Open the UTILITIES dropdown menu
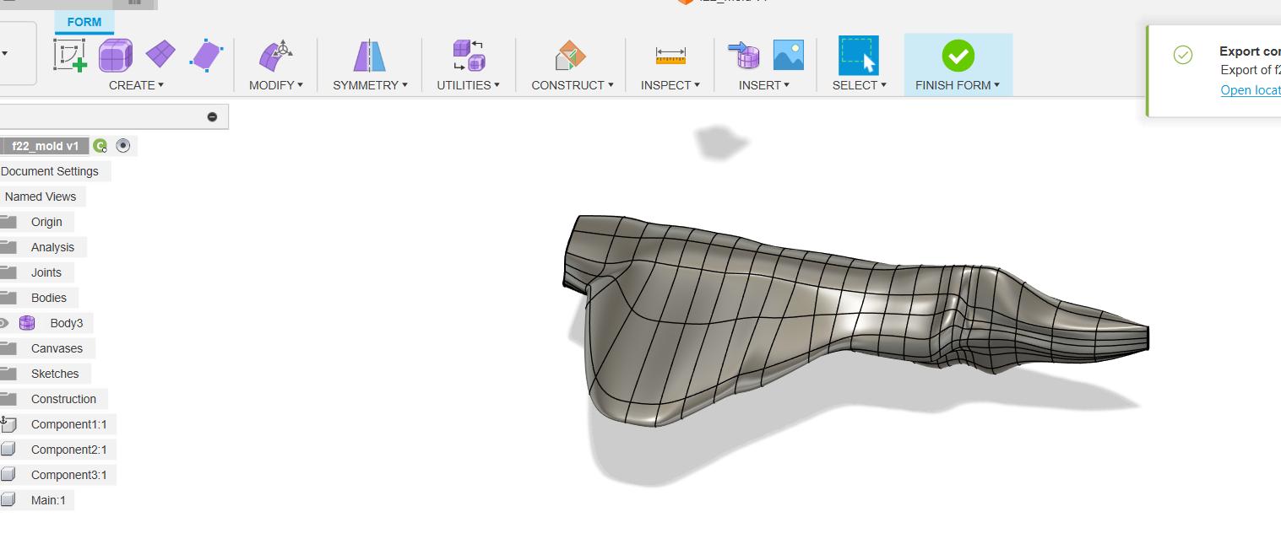The width and height of the screenshot is (1281, 544). pyautogui.click(x=468, y=85)
